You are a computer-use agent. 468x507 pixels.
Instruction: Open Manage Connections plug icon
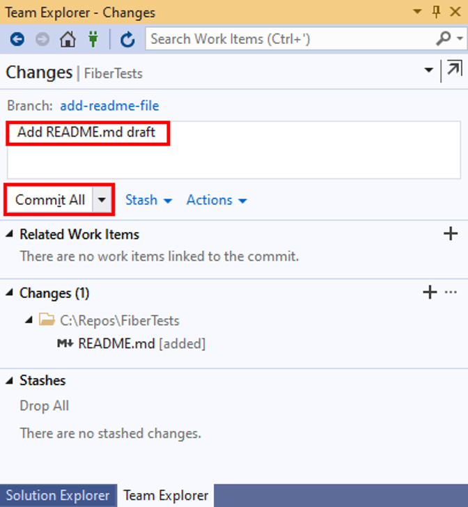click(x=93, y=40)
